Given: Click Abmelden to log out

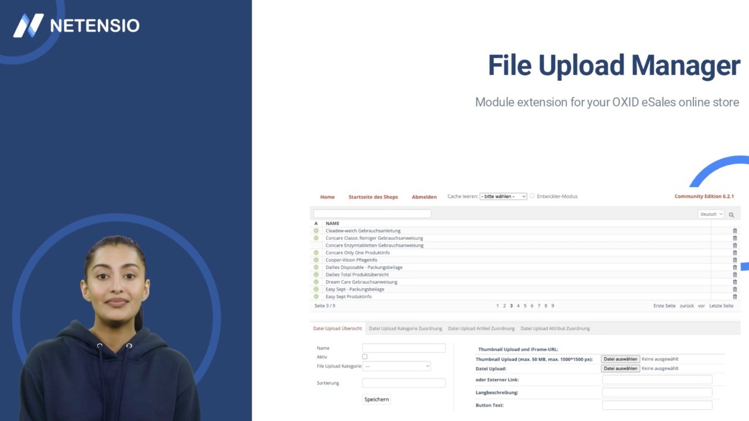Looking at the screenshot, I should pos(424,197).
